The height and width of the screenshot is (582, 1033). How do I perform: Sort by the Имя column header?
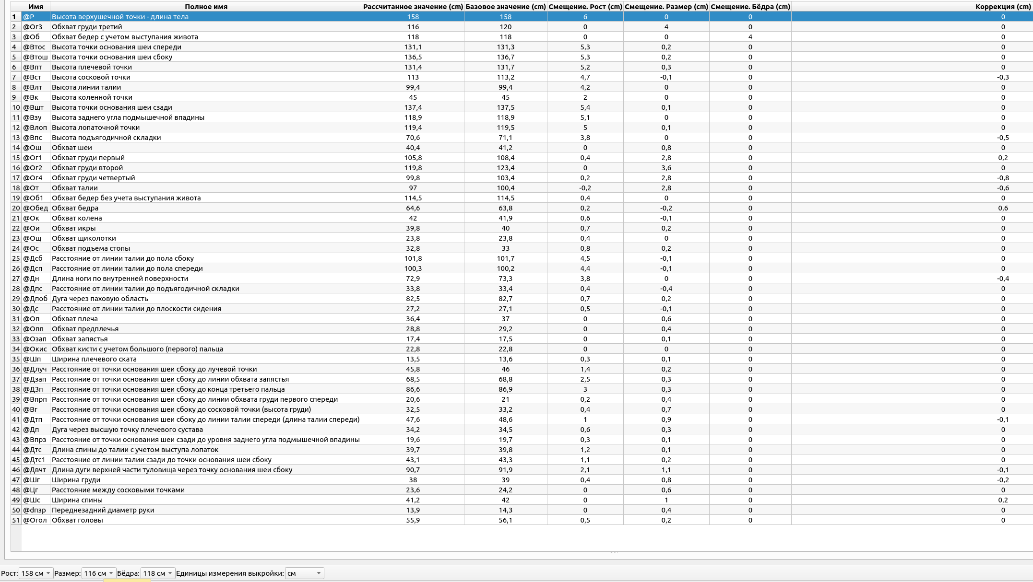[36, 7]
